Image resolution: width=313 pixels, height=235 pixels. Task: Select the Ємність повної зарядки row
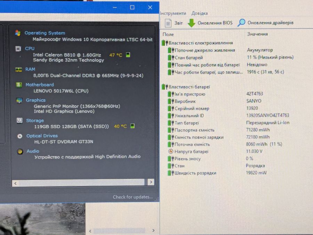(x=219, y=137)
